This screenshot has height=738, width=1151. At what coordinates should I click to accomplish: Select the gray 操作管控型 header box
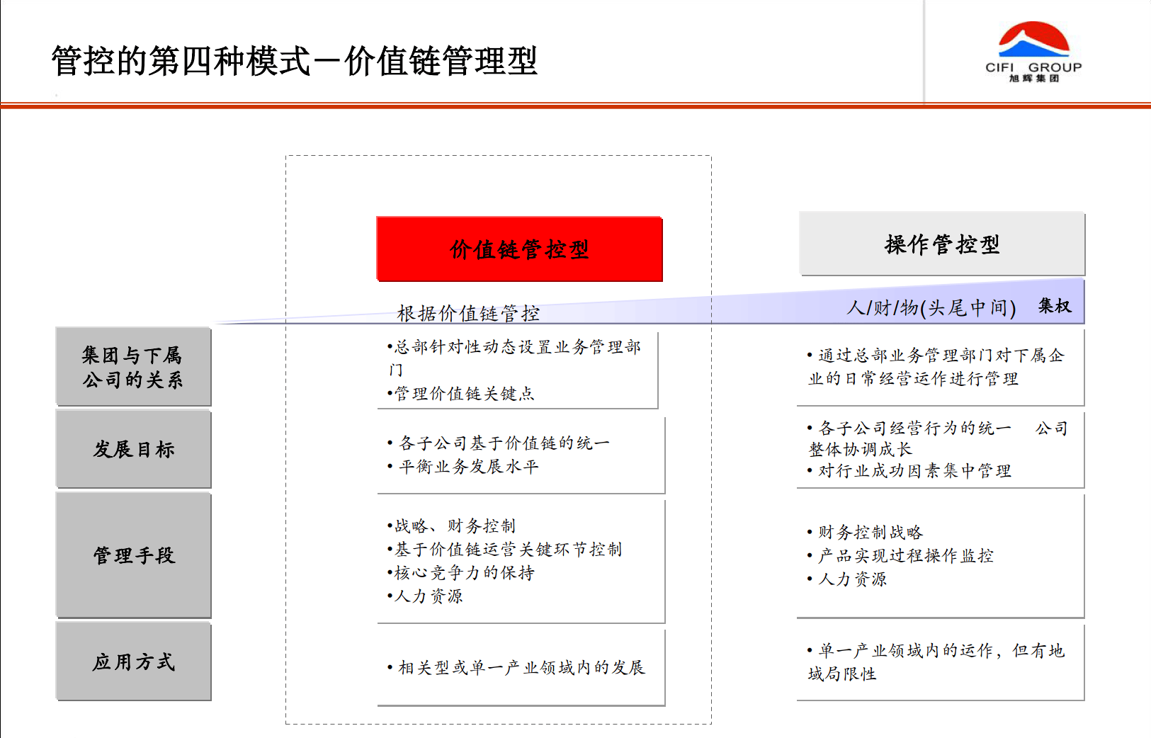click(x=941, y=243)
